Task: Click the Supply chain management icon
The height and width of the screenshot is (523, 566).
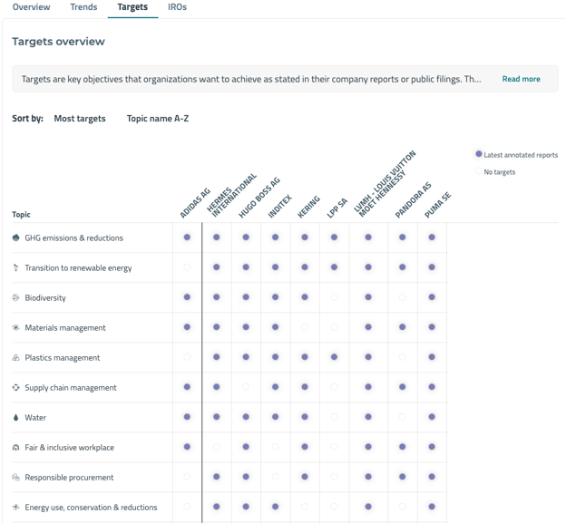Action: tap(16, 387)
